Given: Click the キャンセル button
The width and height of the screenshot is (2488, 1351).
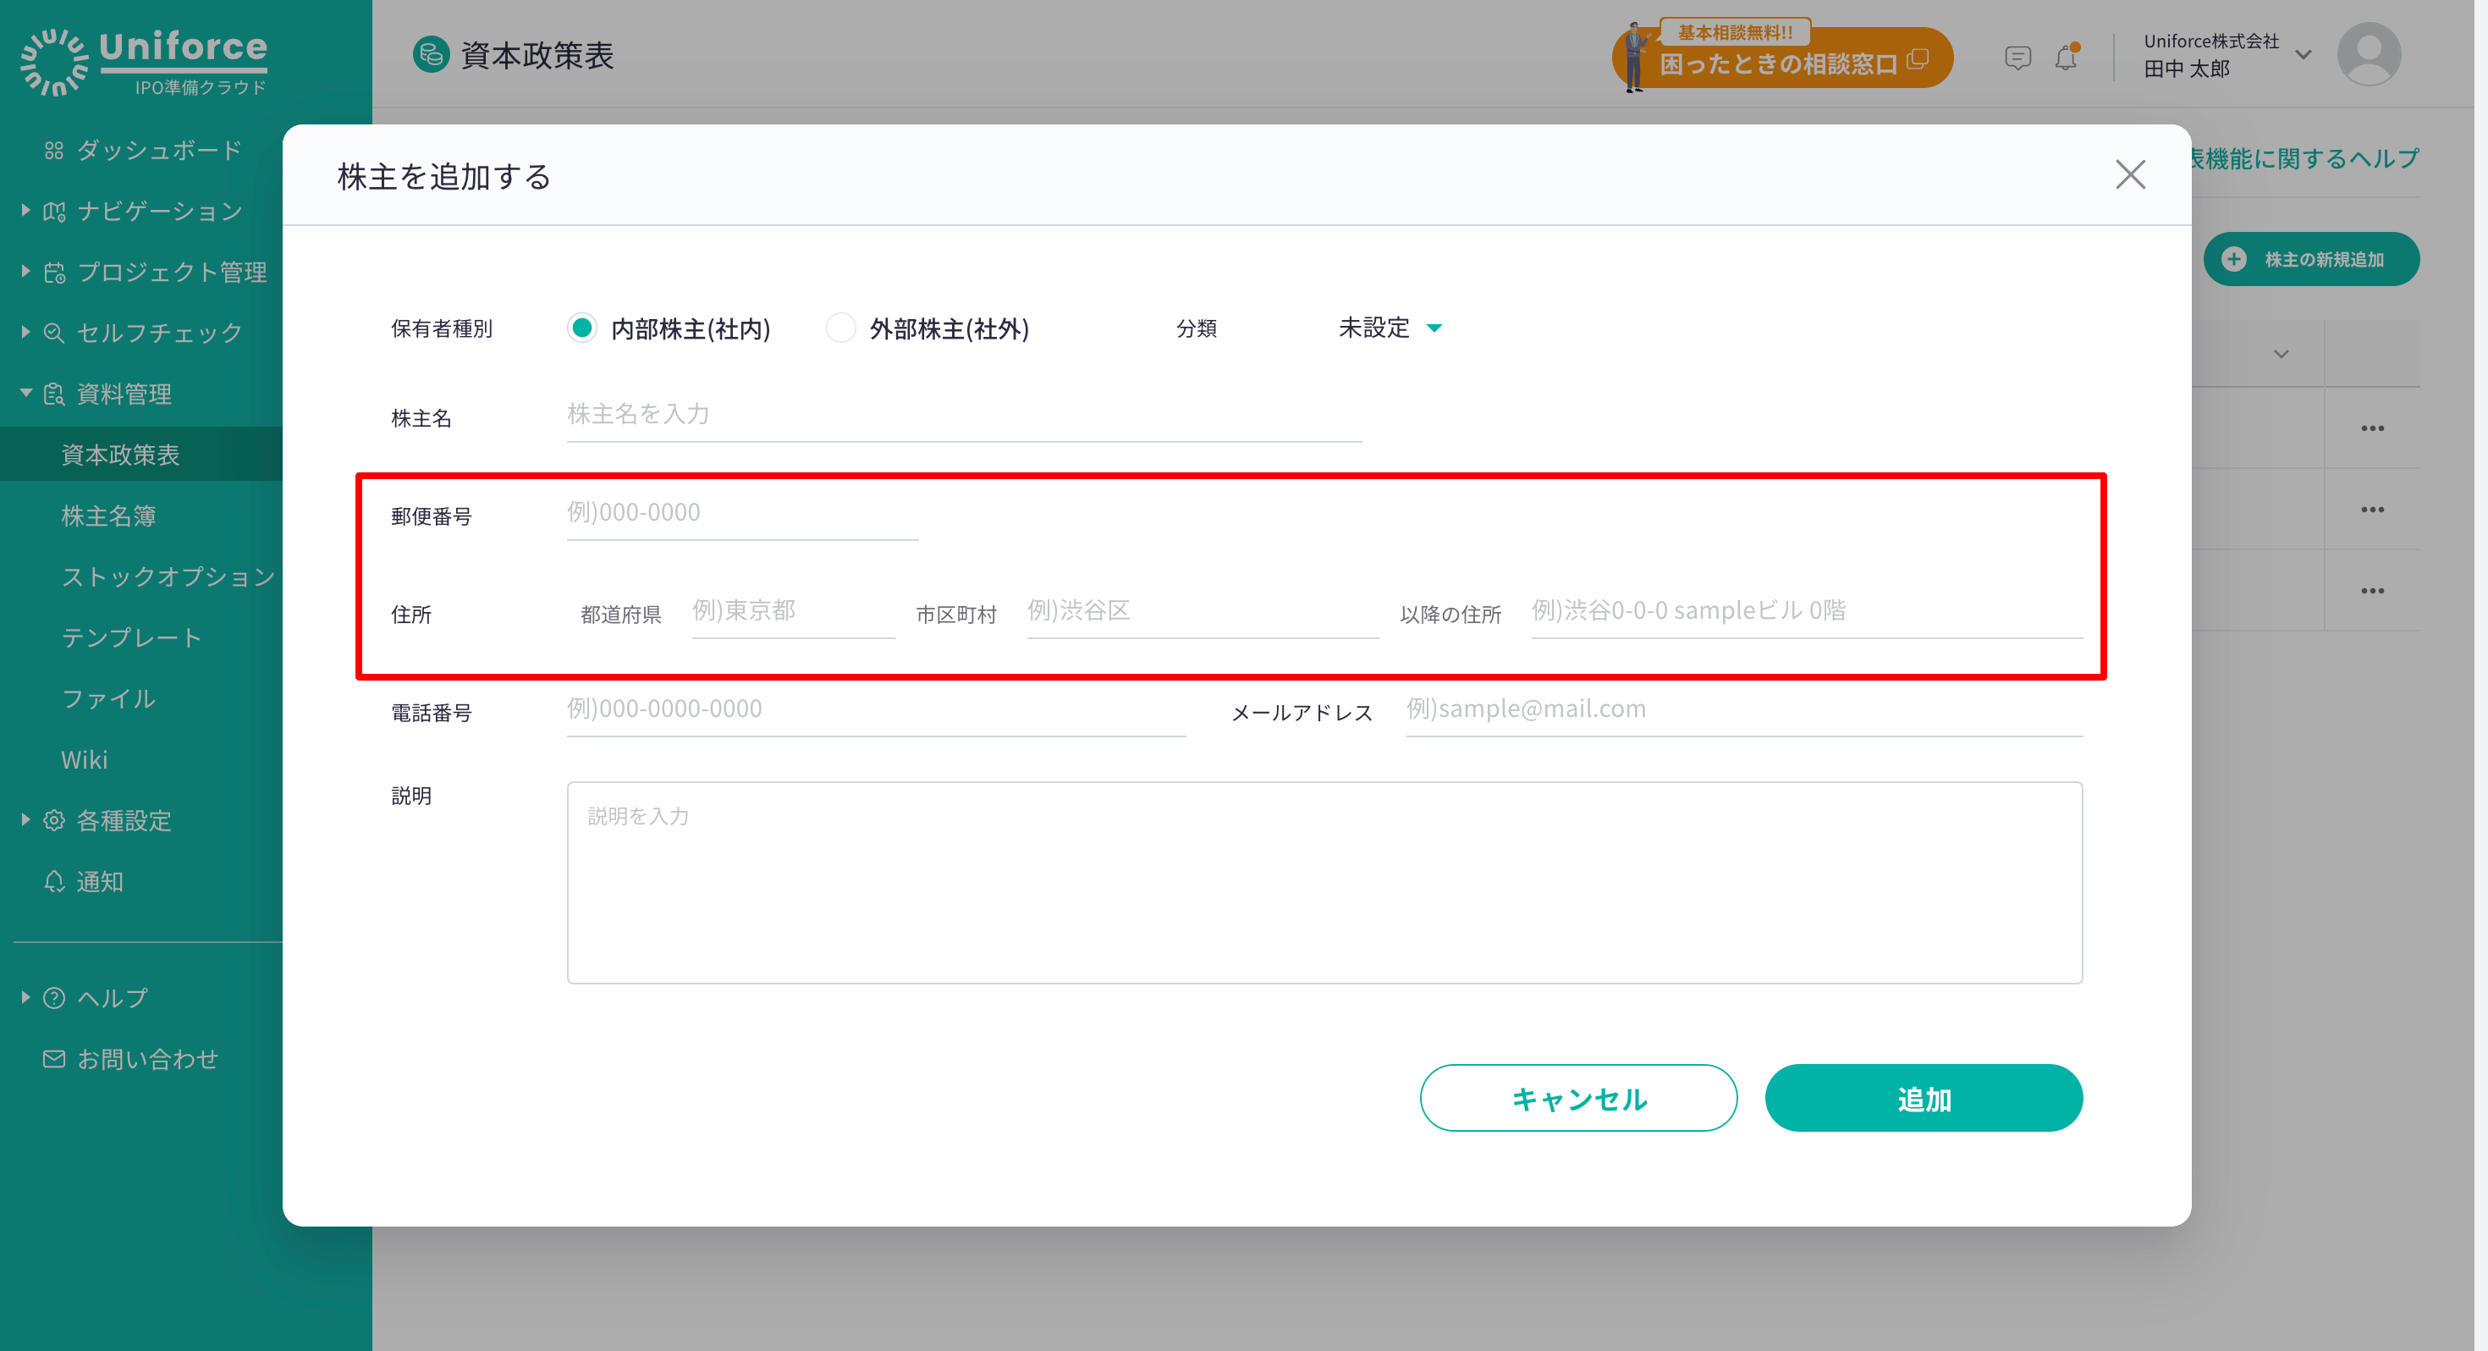Looking at the screenshot, I should point(1578,1098).
